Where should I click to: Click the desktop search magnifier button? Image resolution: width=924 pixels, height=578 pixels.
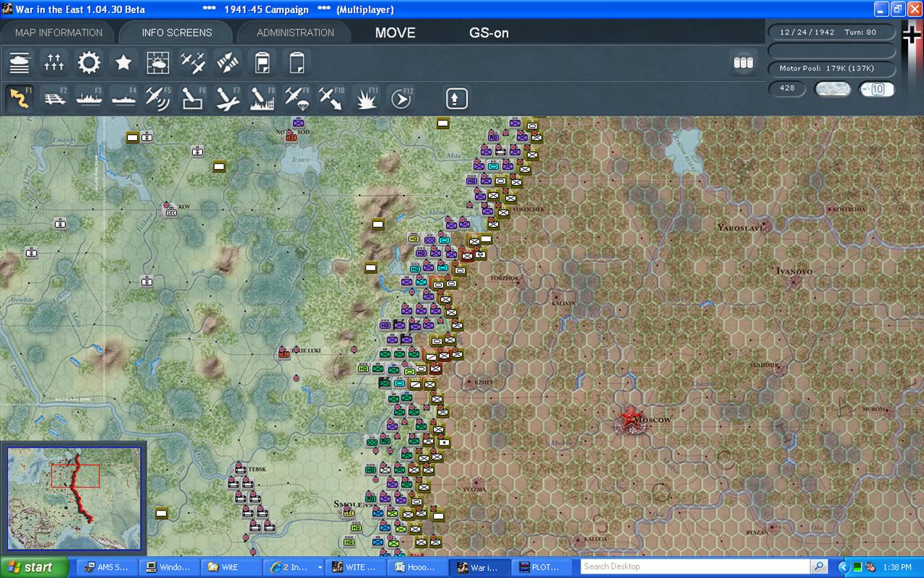click(x=819, y=566)
